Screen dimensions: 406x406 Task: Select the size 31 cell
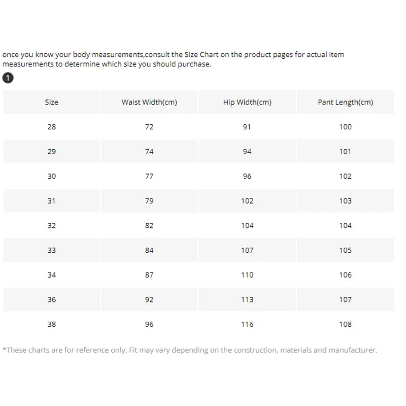52,201
